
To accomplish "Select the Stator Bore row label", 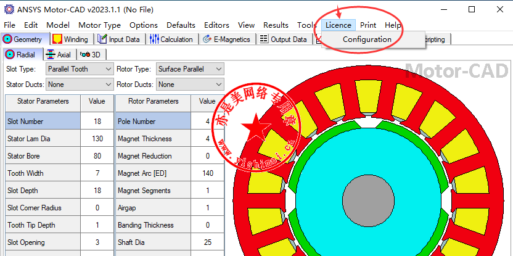I will click(43, 156).
